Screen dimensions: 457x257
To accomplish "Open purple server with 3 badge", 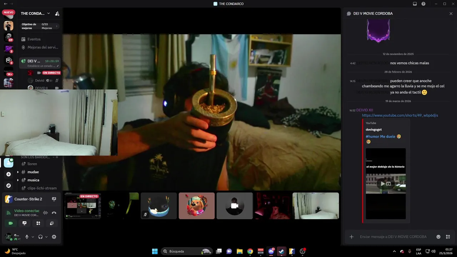I will click(9, 49).
